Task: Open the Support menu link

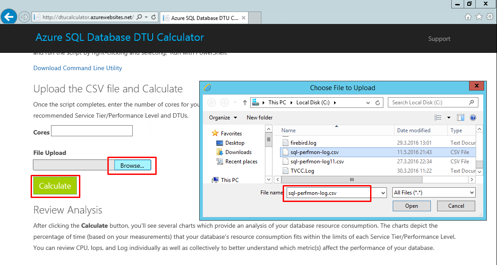Action: coord(439,39)
